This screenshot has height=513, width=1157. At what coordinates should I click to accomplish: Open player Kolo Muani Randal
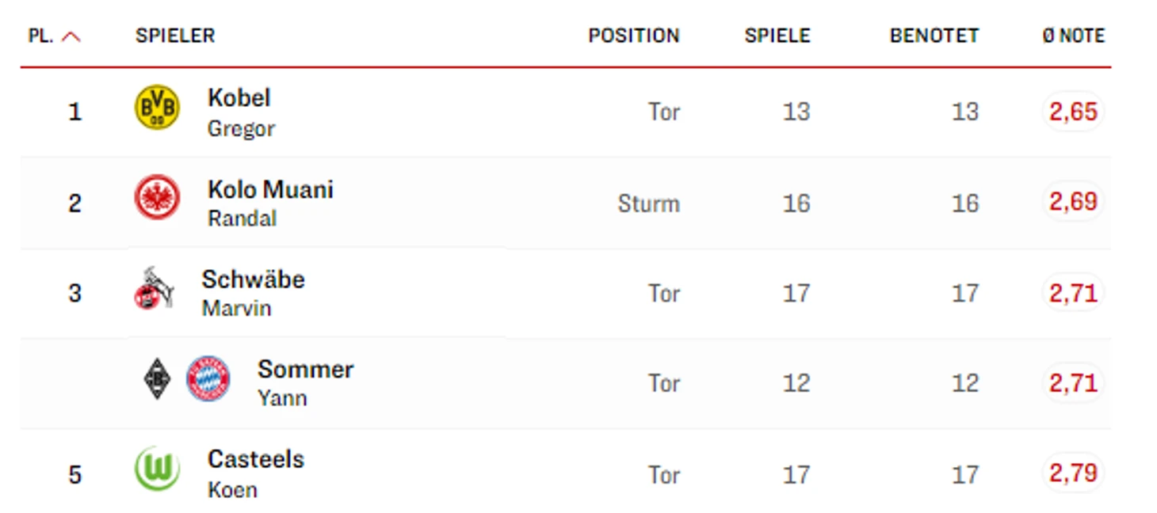coord(270,203)
